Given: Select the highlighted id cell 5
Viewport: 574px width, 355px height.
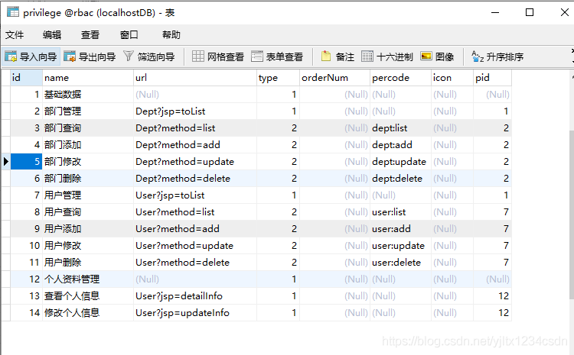Looking at the screenshot, I should click(26, 161).
